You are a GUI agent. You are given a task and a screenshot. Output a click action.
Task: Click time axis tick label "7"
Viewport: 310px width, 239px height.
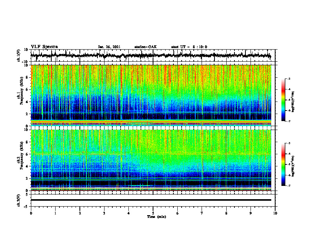coord(202,213)
